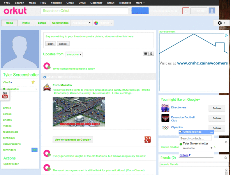Viewport: 233px width, 175px height.
Task: Open the Scraps tab
Action: click(42, 23)
